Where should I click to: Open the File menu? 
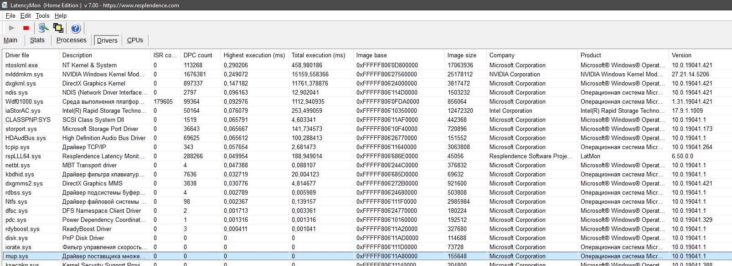pyautogui.click(x=10, y=15)
